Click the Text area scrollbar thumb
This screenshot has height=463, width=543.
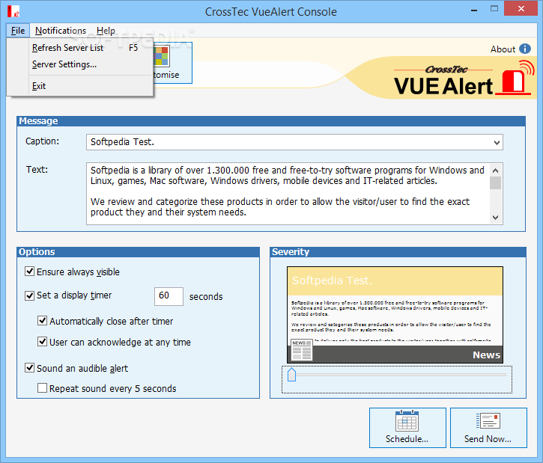coord(496,183)
